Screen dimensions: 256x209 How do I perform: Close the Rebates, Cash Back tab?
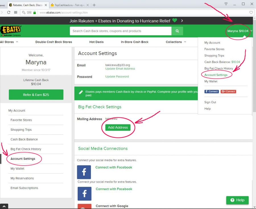(x=46, y=5)
